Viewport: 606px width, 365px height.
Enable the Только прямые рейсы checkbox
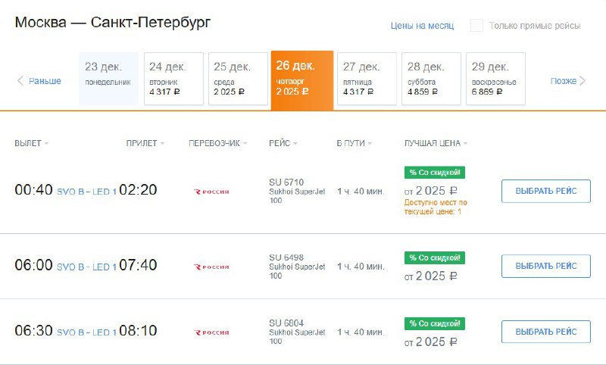click(x=476, y=26)
